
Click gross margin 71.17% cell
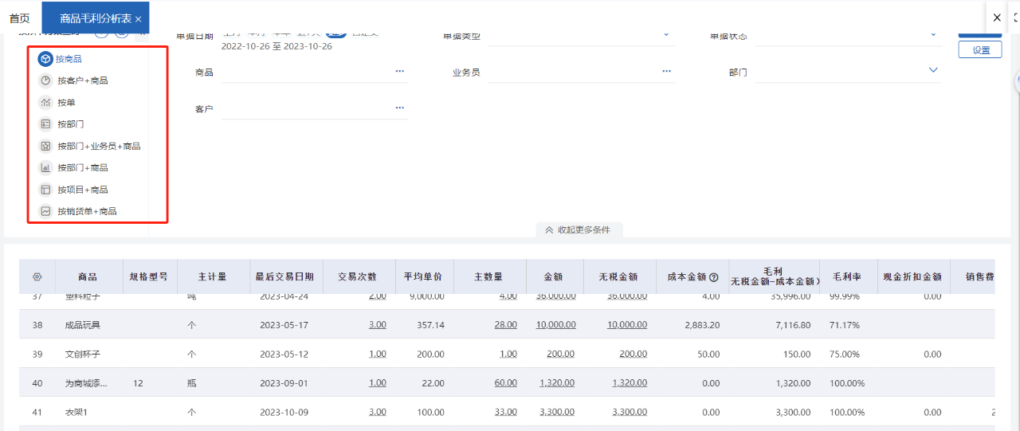pos(845,325)
